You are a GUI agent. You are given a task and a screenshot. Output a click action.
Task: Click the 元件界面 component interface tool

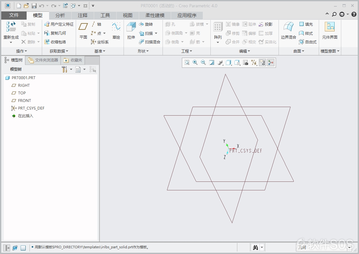point(330,31)
